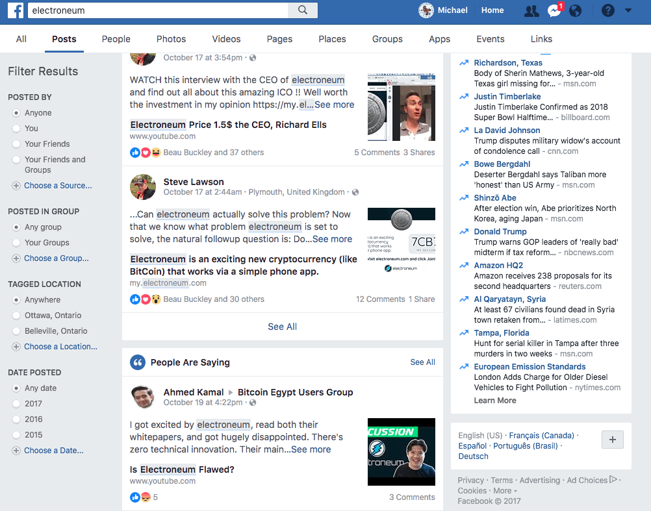This screenshot has width=651, height=511.
Task: Switch language to Français (Canada)
Action: (541, 436)
